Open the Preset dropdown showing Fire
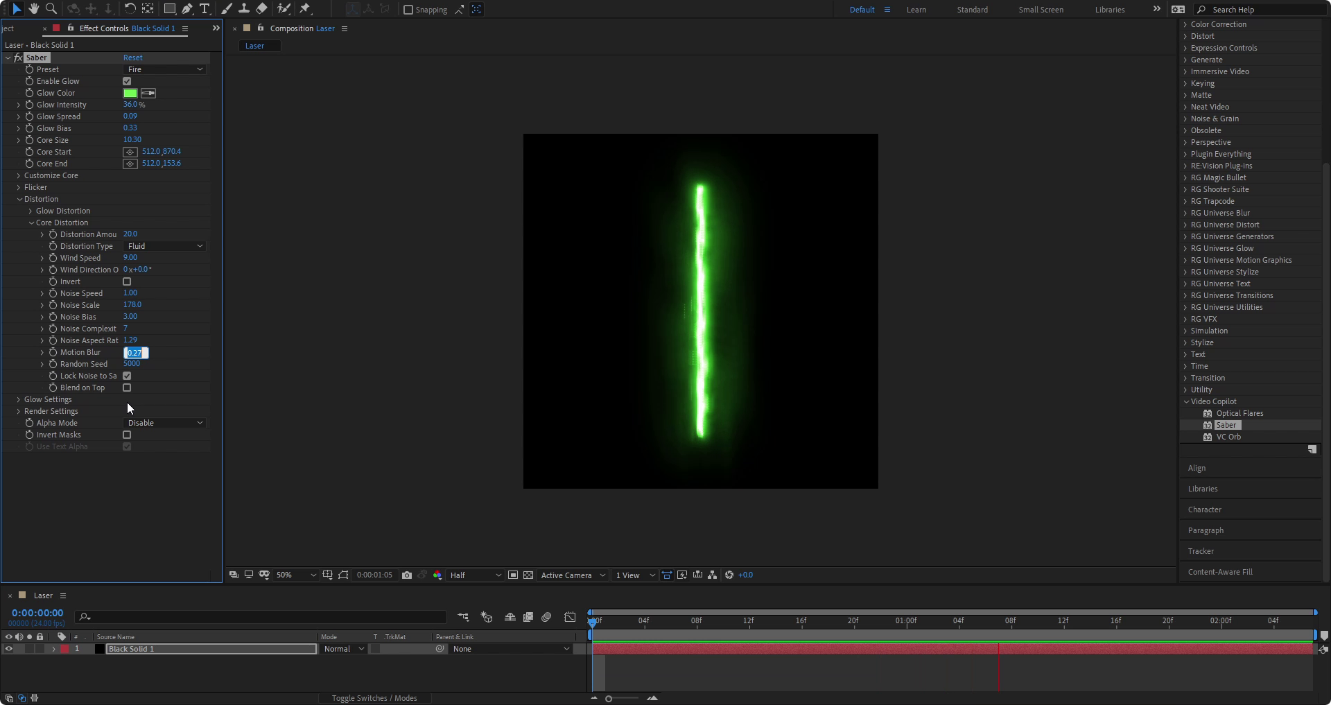The height and width of the screenshot is (705, 1331). coord(165,69)
